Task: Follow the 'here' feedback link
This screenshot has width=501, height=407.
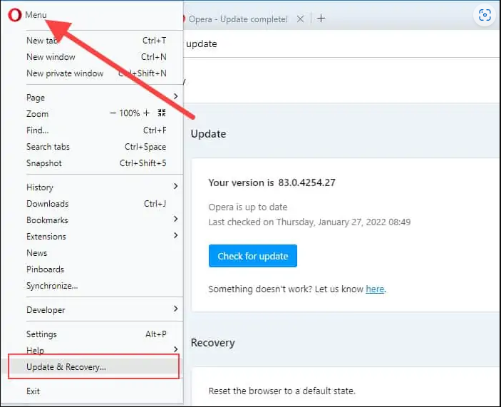Action: [375, 289]
